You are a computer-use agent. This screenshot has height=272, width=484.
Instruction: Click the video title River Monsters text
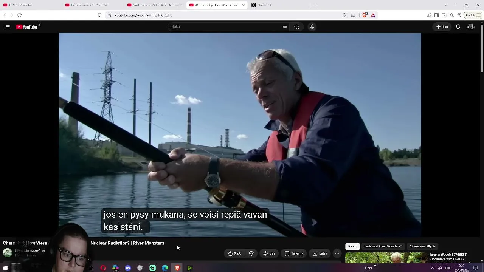(x=149, y=243)
